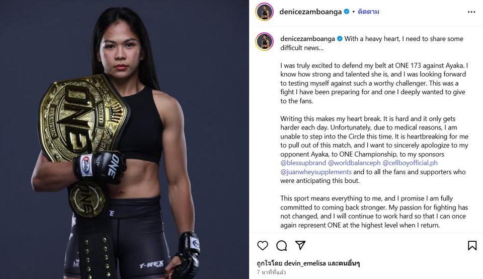Open comments via speech bubble icon
483x279 pixels.
tap(282, 245)
